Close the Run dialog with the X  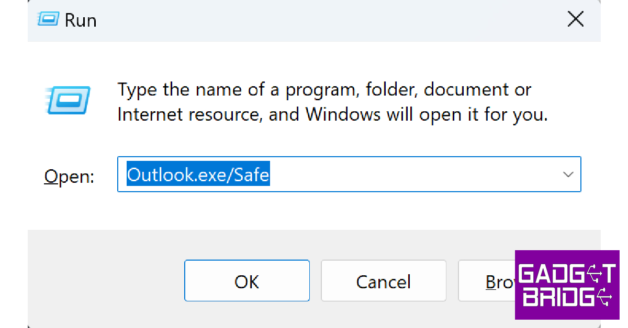(576, 20)
